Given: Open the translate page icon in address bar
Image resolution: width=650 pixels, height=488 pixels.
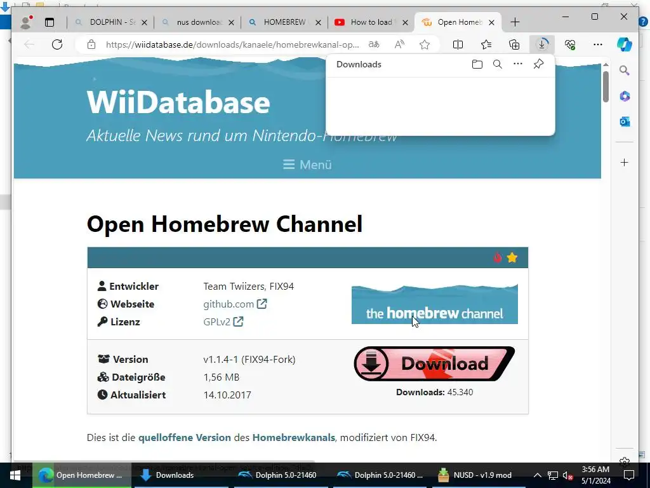Looking at the screenshot, I should 374,44.
